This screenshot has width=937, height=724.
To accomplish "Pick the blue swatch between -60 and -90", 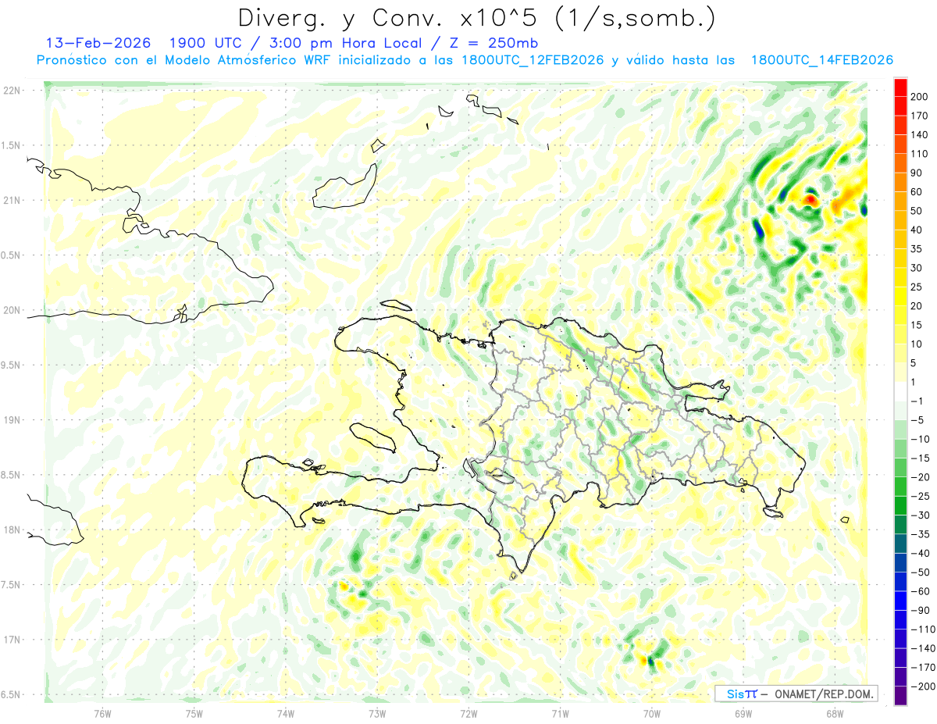I will click(x=900, y=601).
